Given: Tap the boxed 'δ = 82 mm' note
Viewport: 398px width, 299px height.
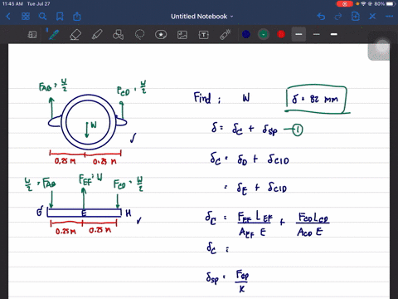Looking at the screenshot, I should pyautogui.click(x=317, y=99).
